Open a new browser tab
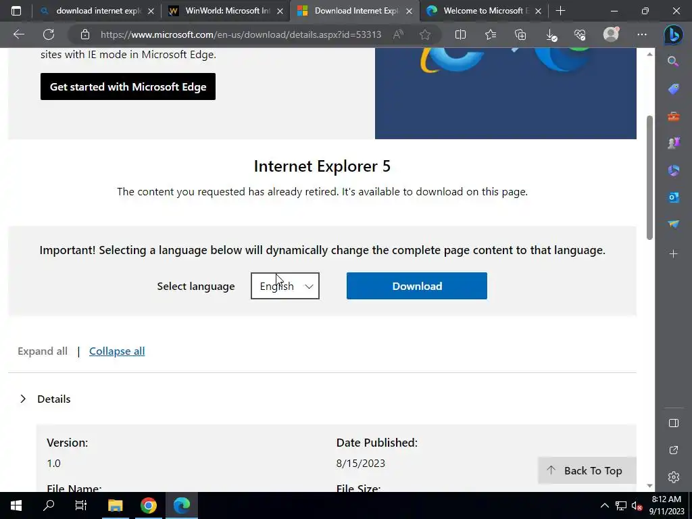The image size is (692, 519). [560, 11]
